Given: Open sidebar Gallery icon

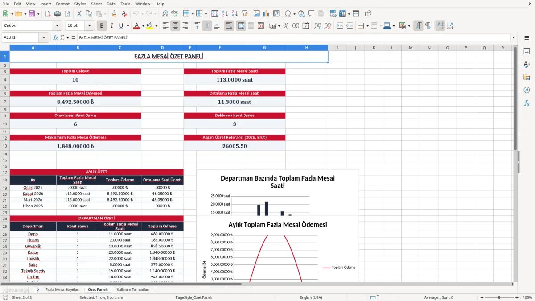Looking at the screenshot, I should pos(527,77).
